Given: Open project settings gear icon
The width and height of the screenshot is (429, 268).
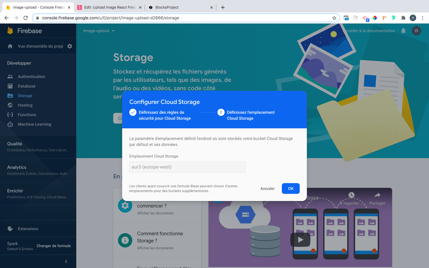Looking at the screenshot, I should (x=70, y=46).
